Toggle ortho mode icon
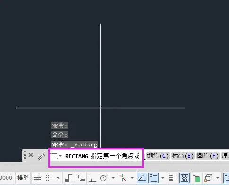This screenshot has height=185, width=229. (x=92, y=178)
